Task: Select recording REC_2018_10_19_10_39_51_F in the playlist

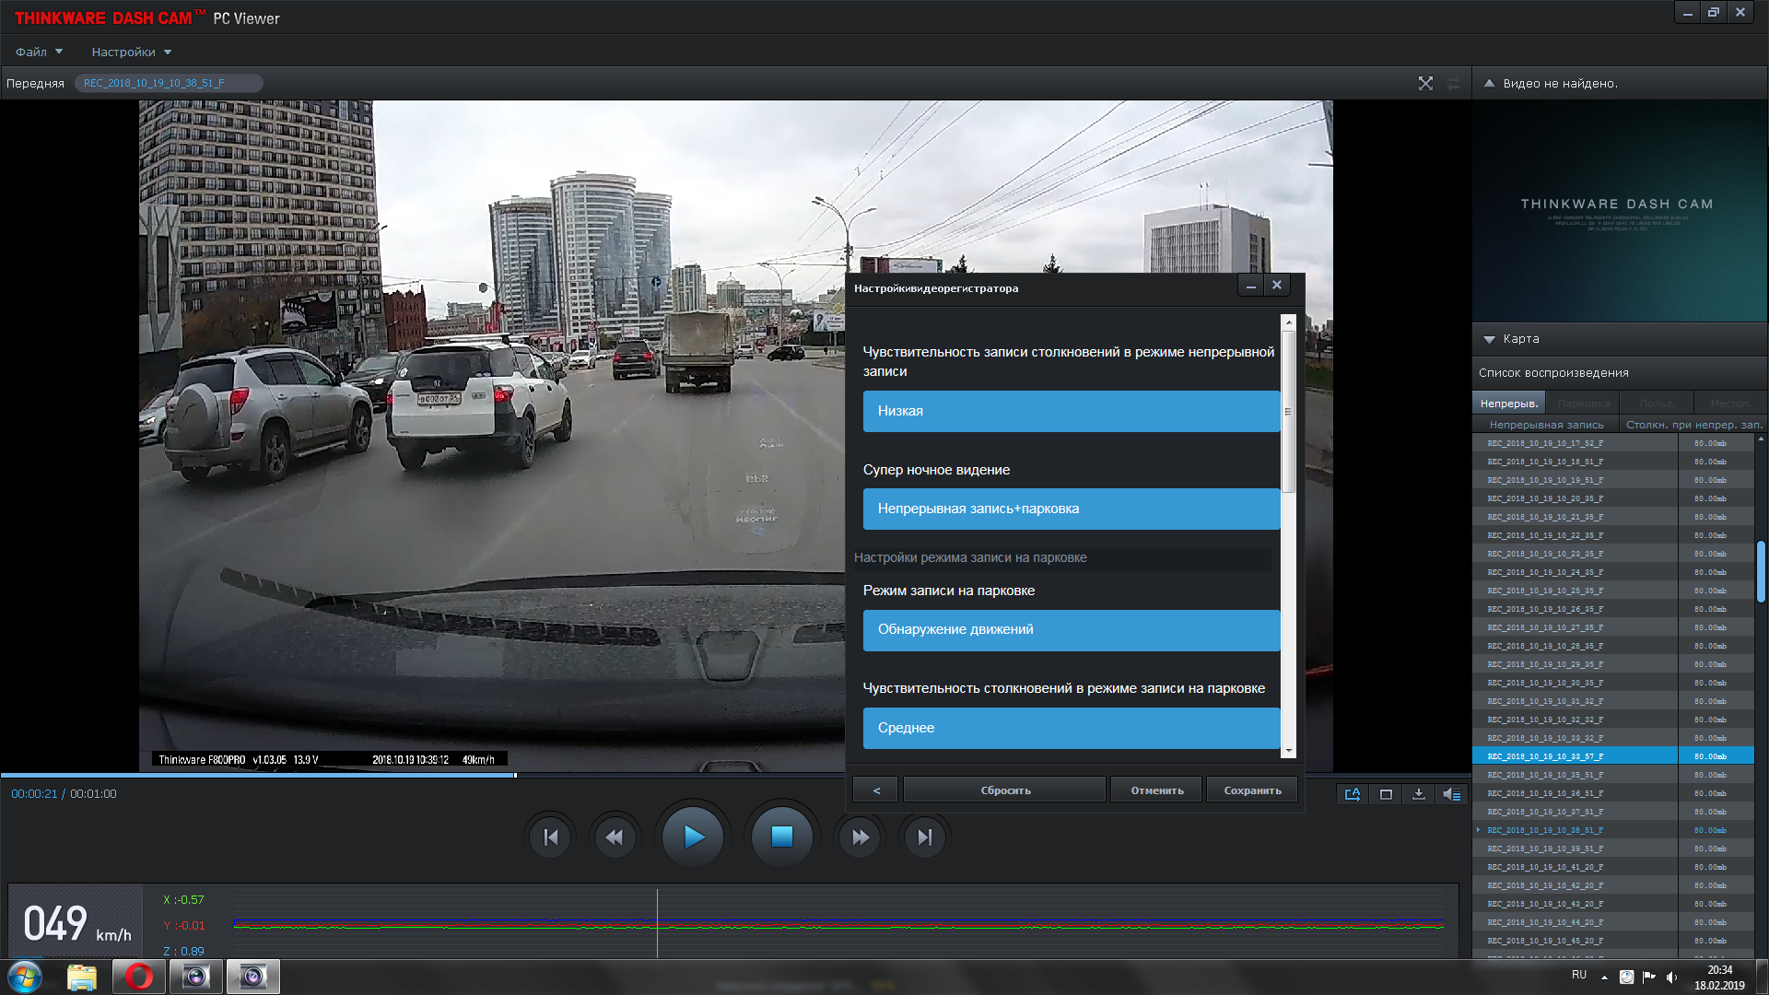Action: point(1545,849)
